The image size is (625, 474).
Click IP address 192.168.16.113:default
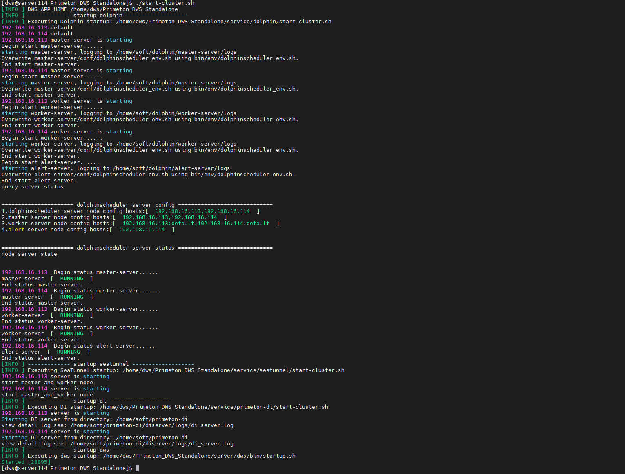37,27
